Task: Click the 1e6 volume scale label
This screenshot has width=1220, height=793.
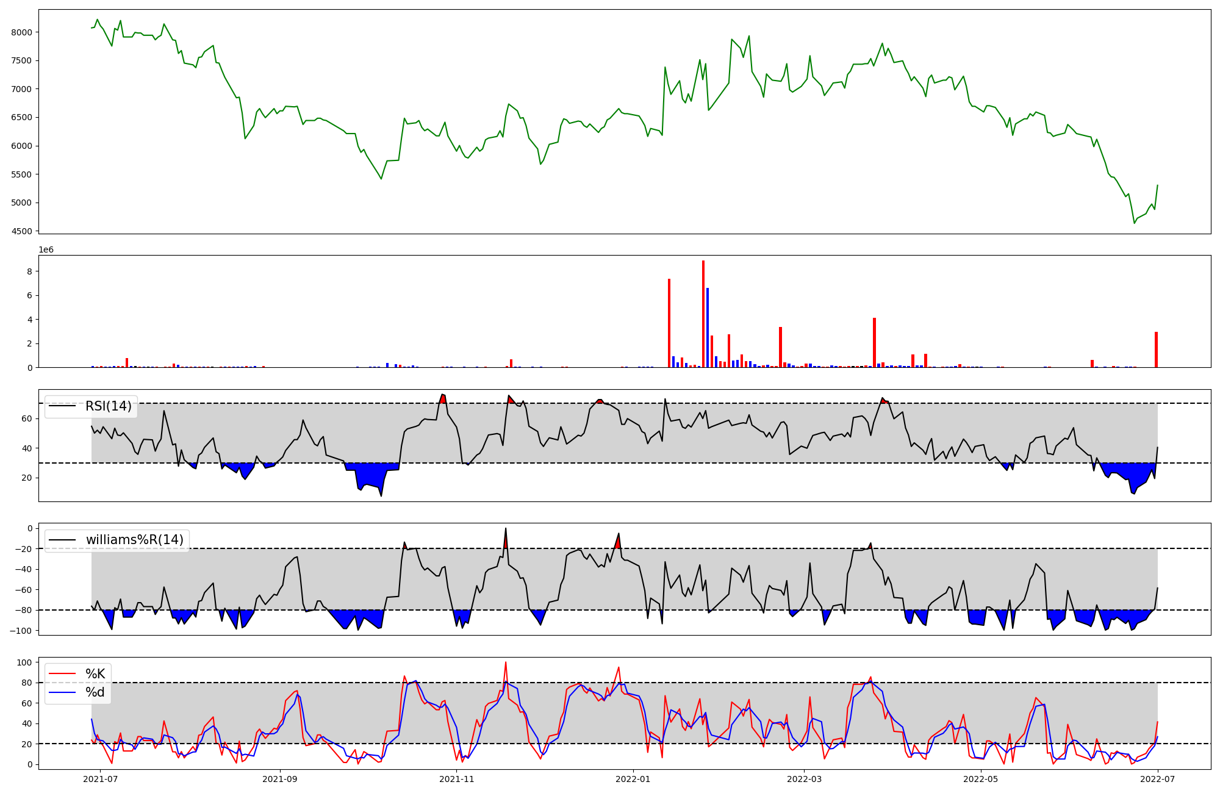Action: pyautogui.click(x=46, y=250)
